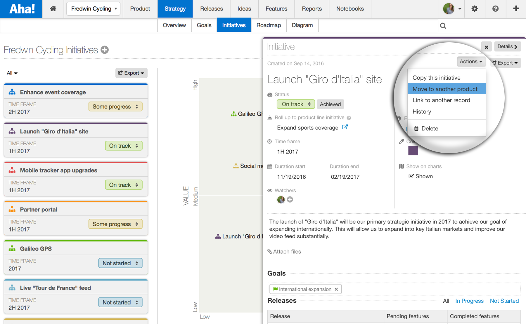Click the search magnifier icon

pyautogui.click(x=443, y=26)
